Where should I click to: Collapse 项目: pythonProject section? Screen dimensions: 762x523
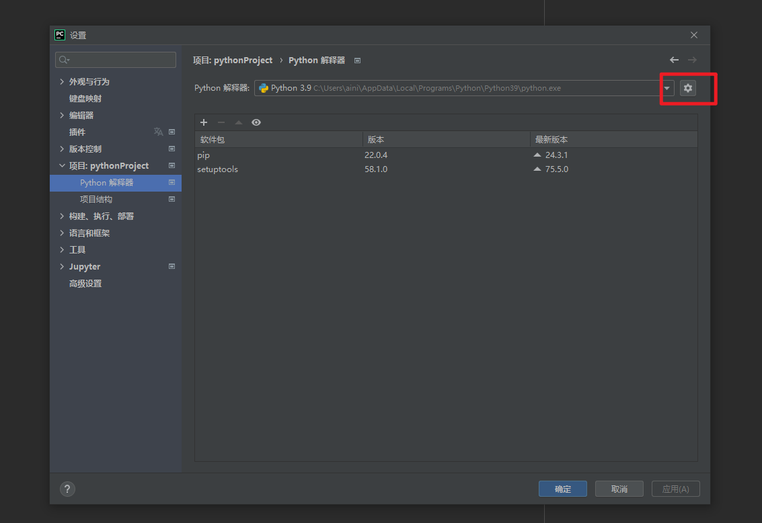pyautogui.click(x=62, y=165)
